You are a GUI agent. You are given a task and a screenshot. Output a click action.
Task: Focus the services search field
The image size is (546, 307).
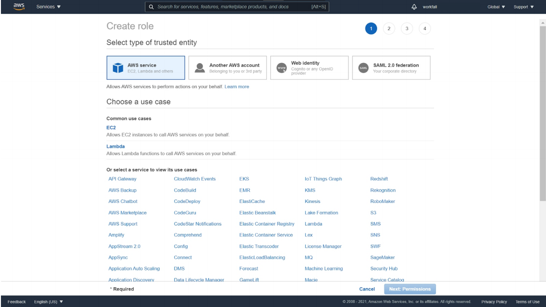point(237,7)
